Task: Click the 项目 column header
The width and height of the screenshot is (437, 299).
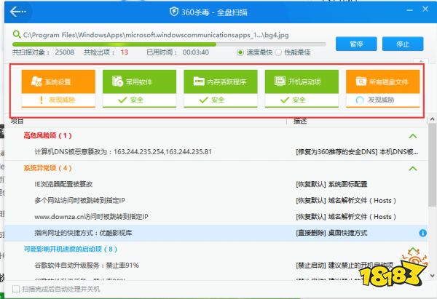Action: point(17,121)
